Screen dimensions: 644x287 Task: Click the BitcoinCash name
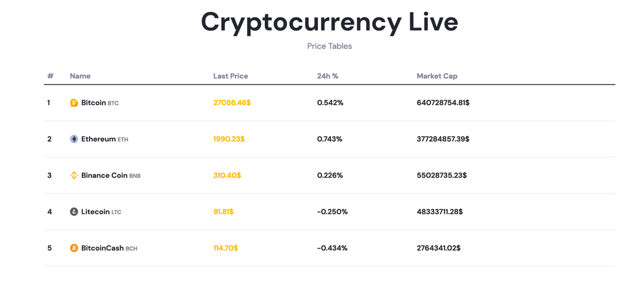(x=102, y=248)
